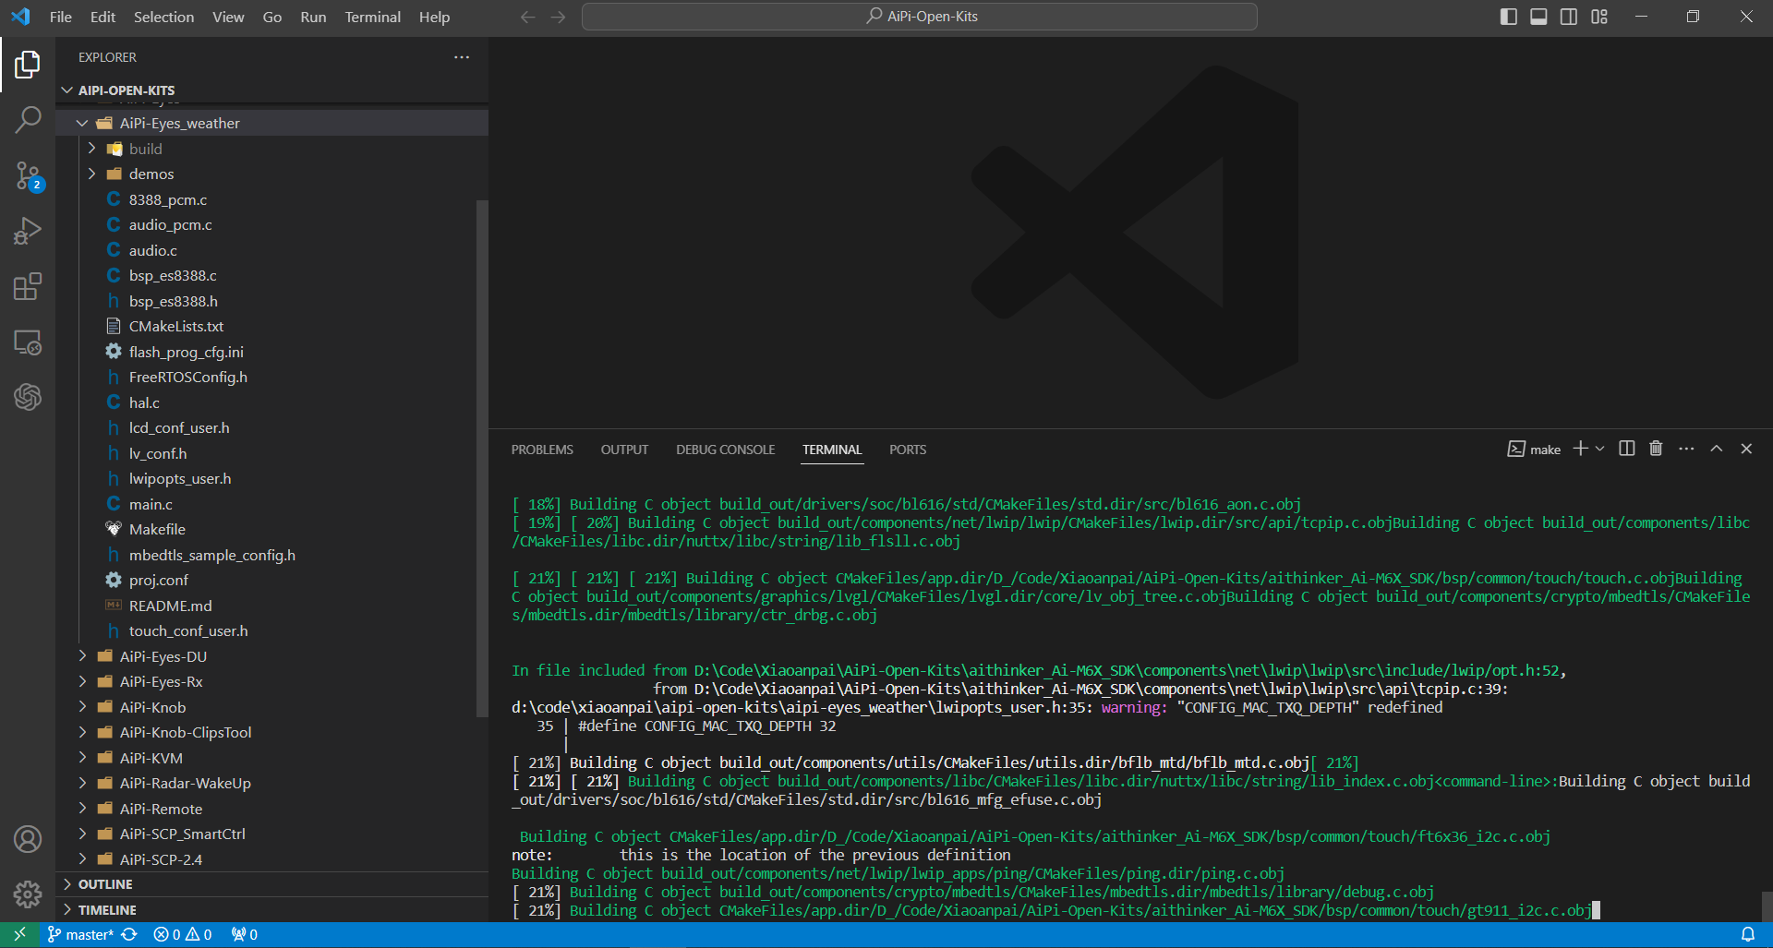This screenshot has width=1773, height=948.
Task: Open the Run menu
Action: [313, 17]
